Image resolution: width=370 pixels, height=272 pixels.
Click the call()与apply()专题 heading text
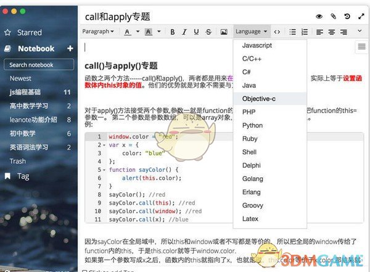point(121,66)
